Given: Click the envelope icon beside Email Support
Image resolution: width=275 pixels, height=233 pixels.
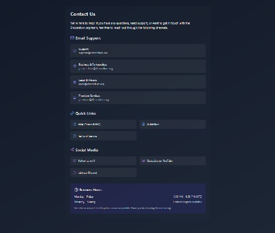Looking at the screenshot, I should tap(72, 38).
